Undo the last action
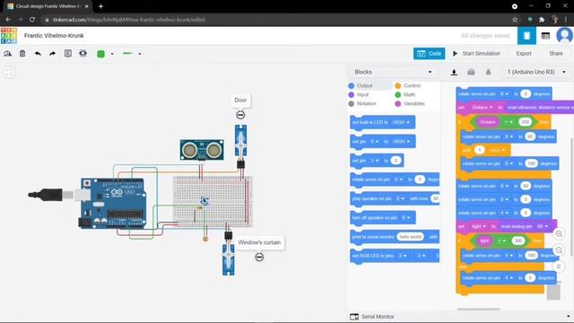The height and width of the screenshot is (323, 574). point(38,54)
